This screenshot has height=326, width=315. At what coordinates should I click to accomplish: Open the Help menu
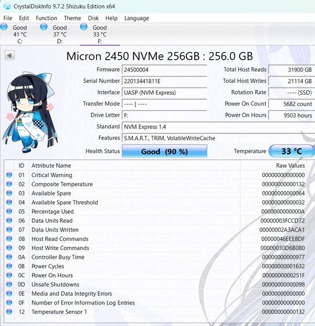(111, 19)
